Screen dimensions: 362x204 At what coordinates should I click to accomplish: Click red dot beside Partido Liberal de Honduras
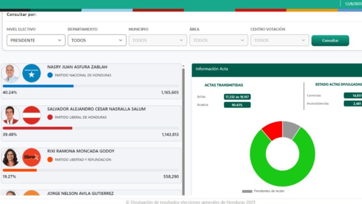50,117
